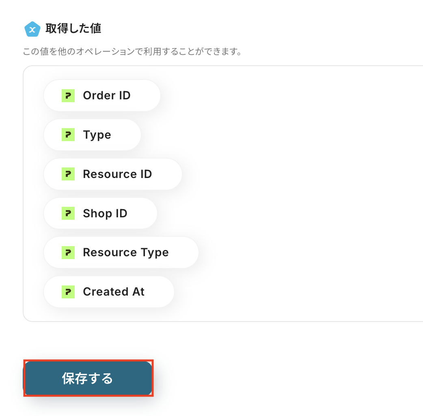Click the green icon on Type chip
The height and width of the screenshot is (416, 423).
coord(68,135)
